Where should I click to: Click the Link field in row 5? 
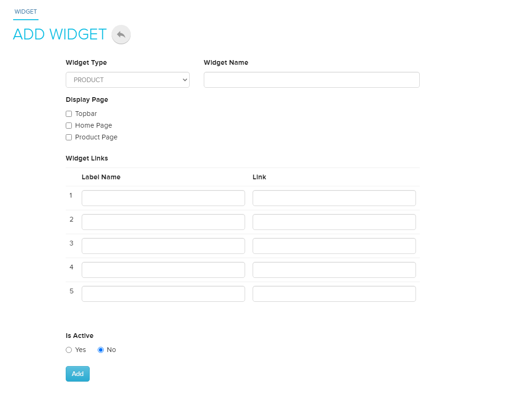[x=334, y=294]
